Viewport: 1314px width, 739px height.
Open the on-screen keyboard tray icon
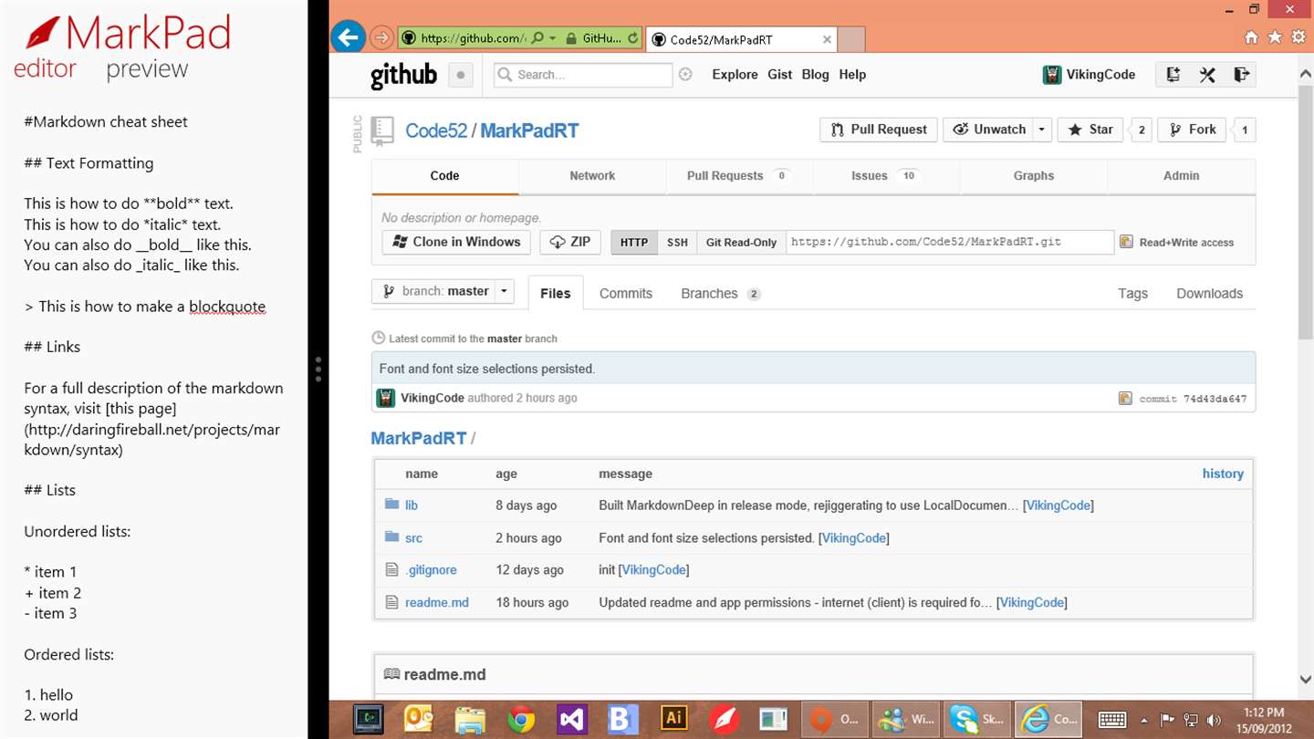1112,720
